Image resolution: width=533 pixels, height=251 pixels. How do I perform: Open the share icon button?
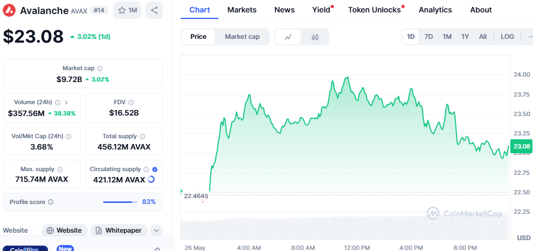click(154, 10)
